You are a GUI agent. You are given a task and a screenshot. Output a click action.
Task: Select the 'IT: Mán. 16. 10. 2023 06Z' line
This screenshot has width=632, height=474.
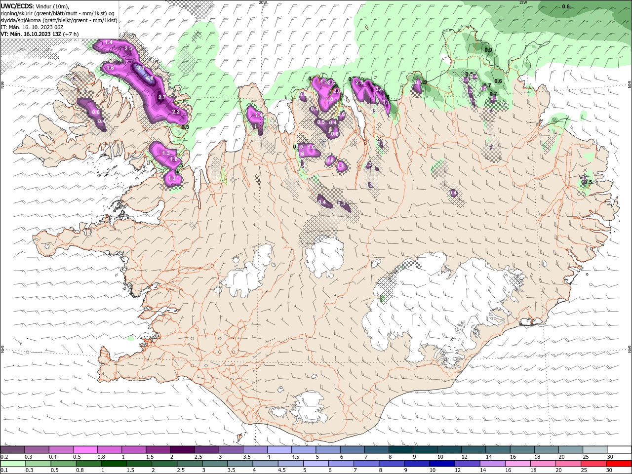(x=32, y=27)
